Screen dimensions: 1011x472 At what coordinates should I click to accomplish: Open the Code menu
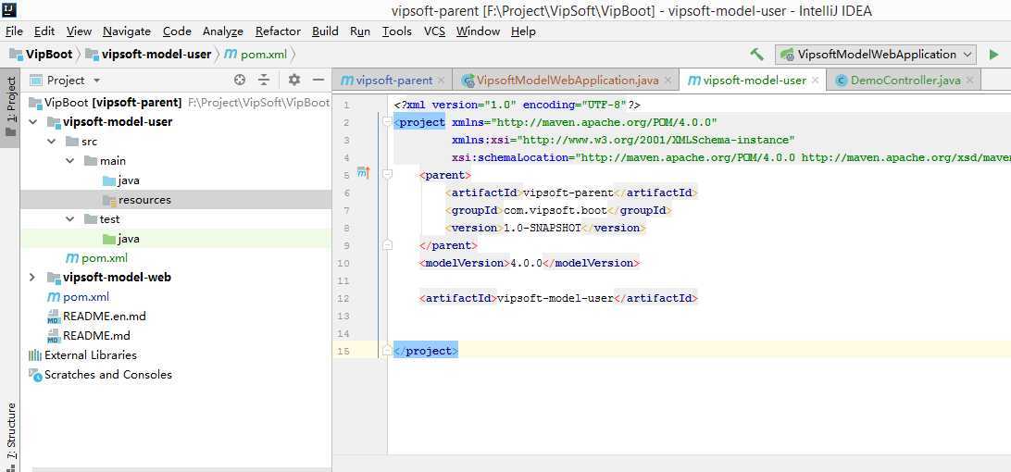click(x=177, y=31)
